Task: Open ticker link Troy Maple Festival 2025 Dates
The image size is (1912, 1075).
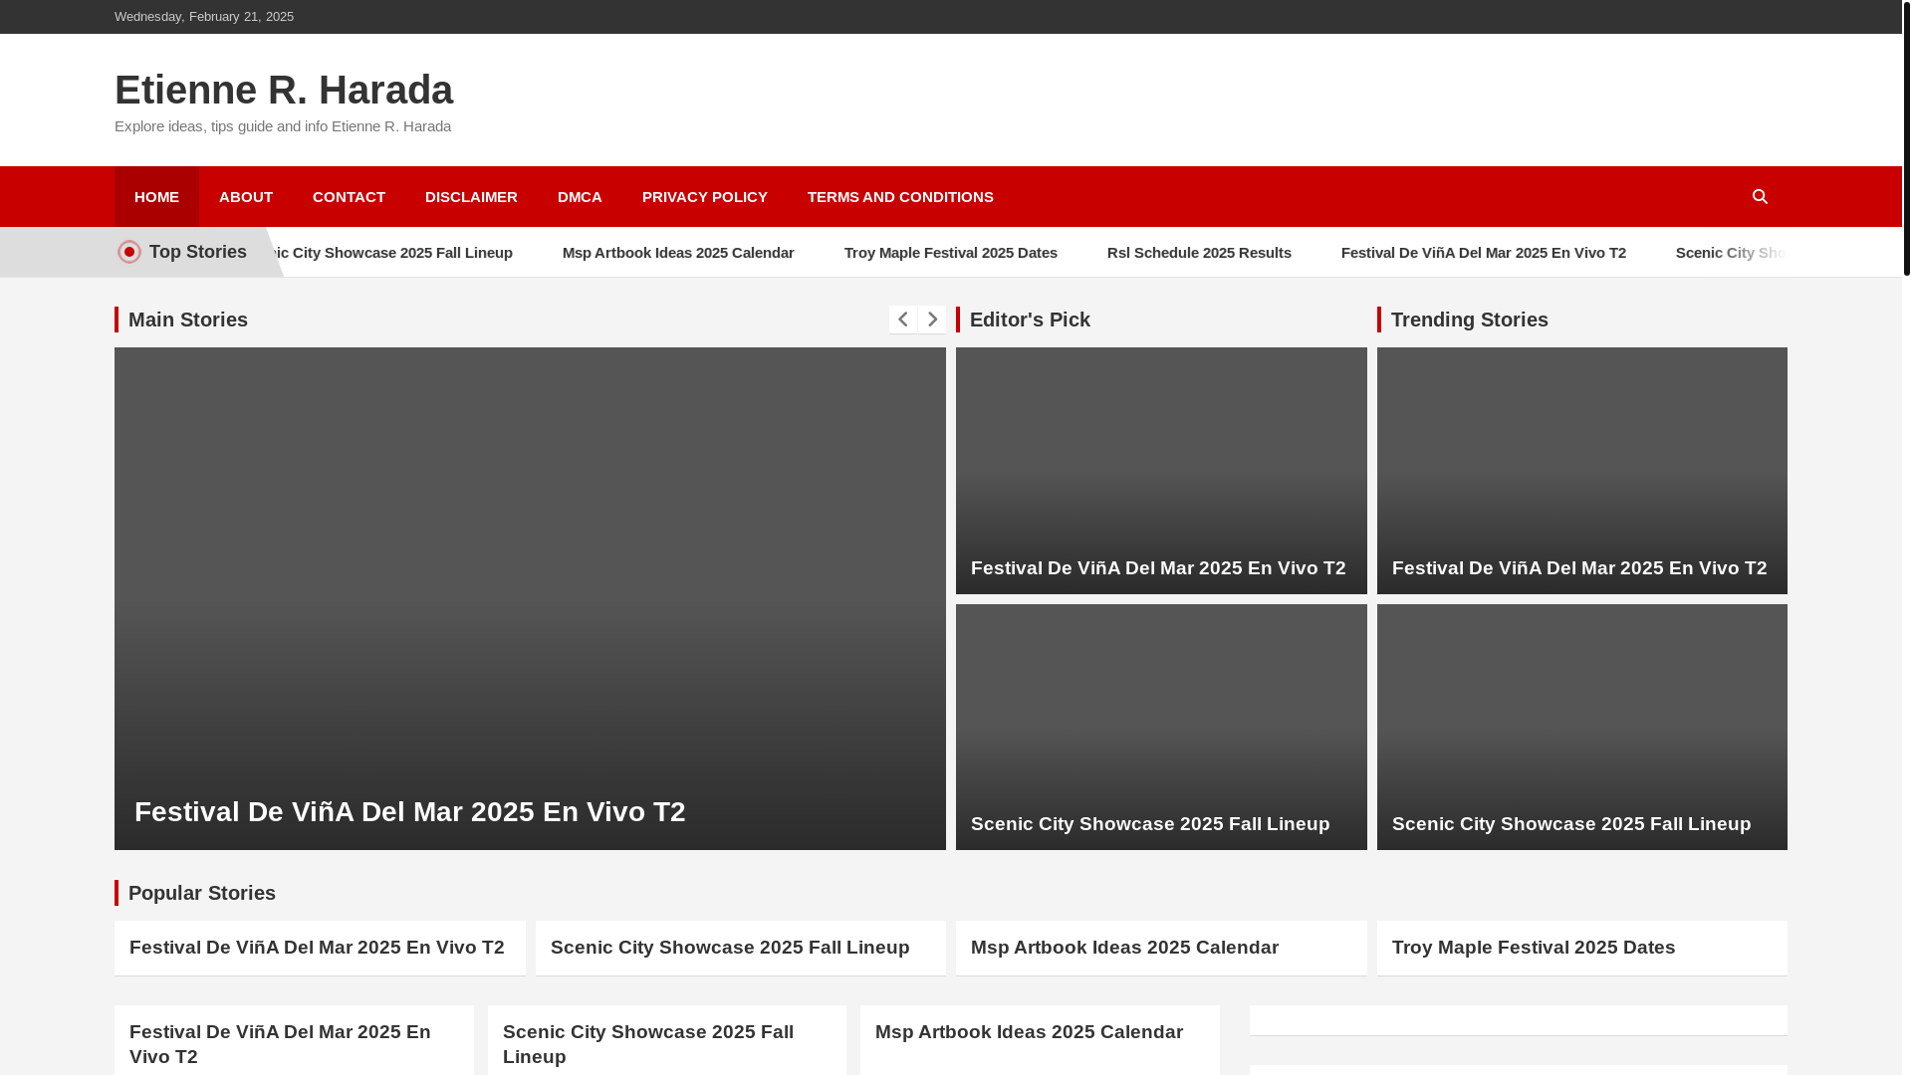Action: coord(951,253)
